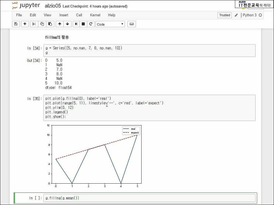The height and width of the screenshot is (205, 274).
Task: Click the empty cell with g.fillna(g.mean())
Action: click(x=149, y=198)
